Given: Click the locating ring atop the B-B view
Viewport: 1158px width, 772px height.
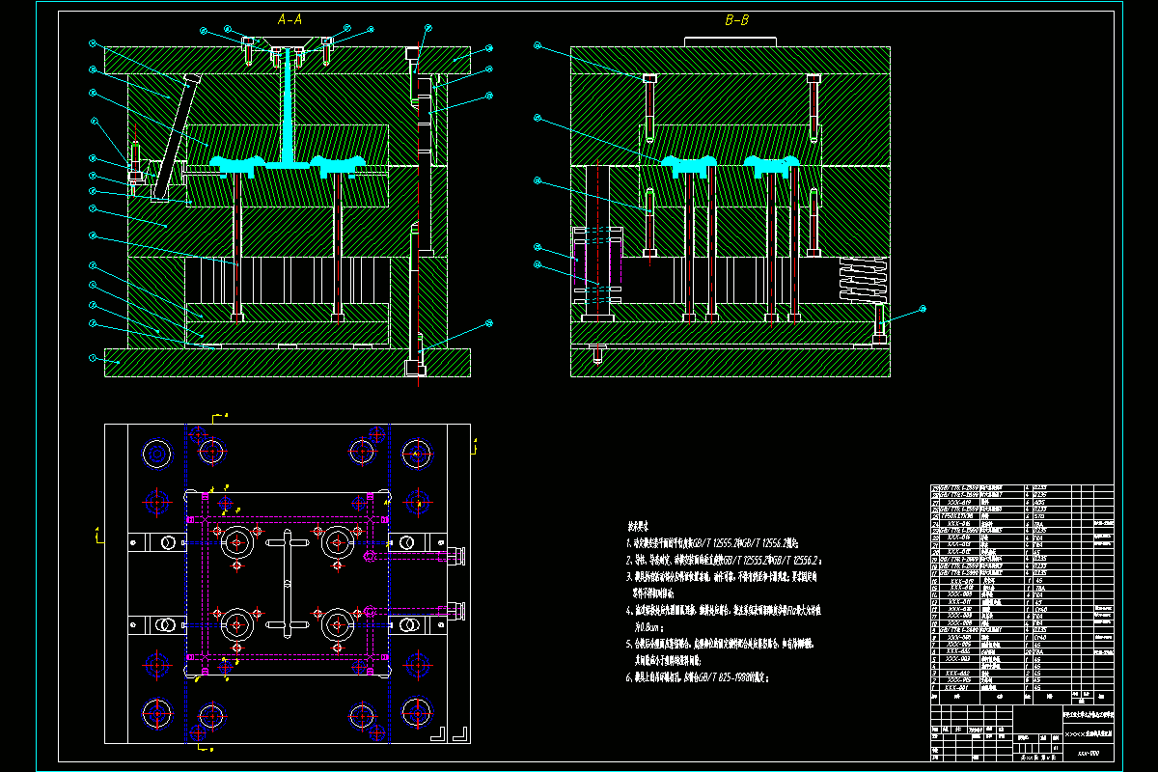Looking at the screenshot, I should coord(731,41).
